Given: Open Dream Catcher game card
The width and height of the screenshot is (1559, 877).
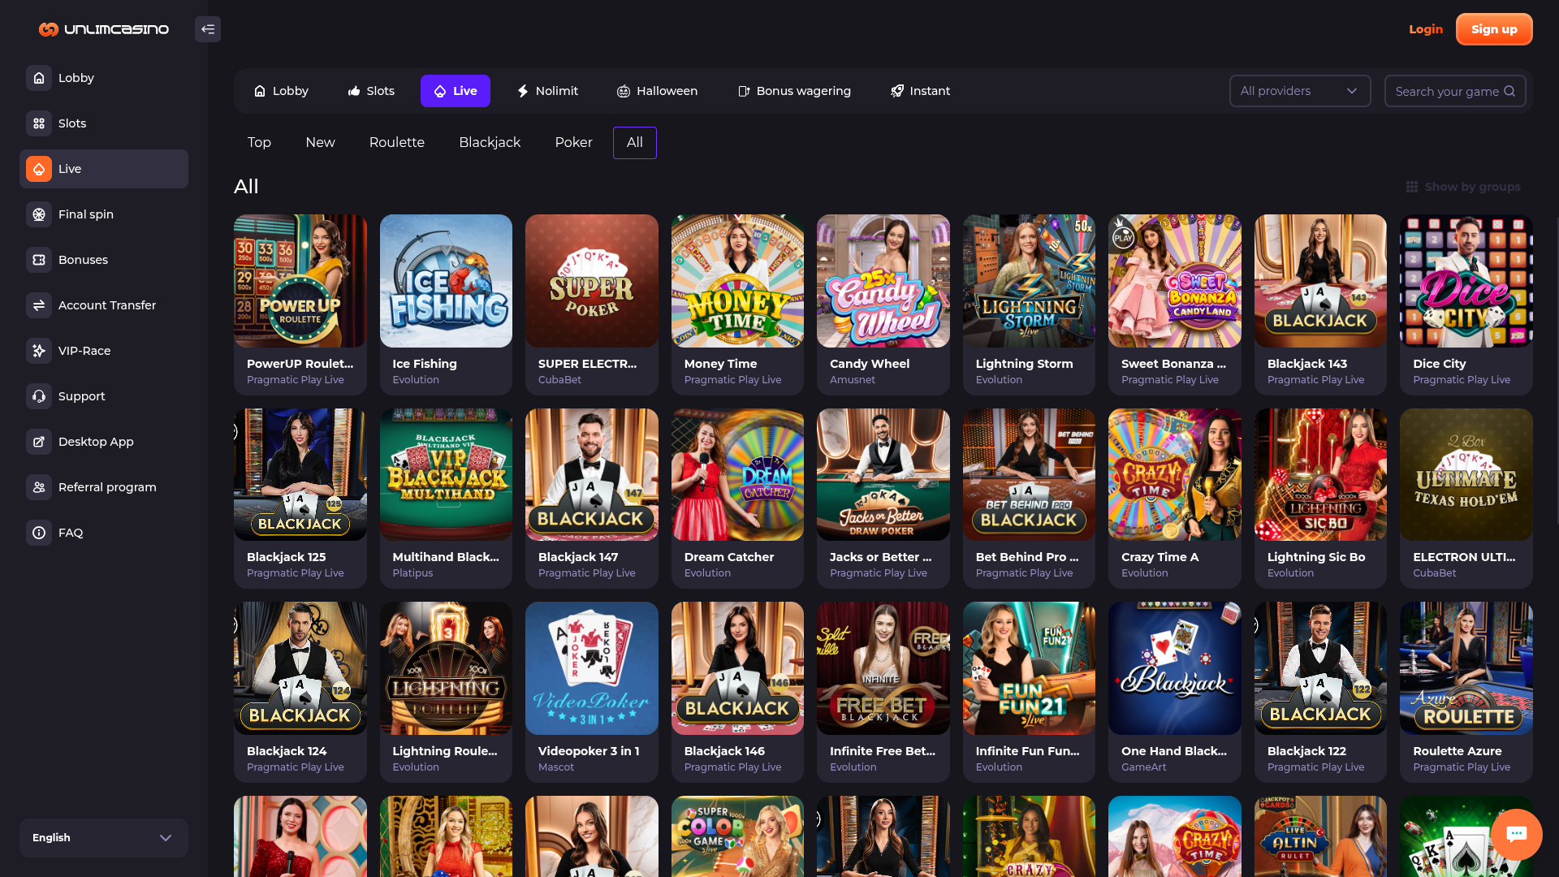Looking at the screenshot, I should [737, 499].
